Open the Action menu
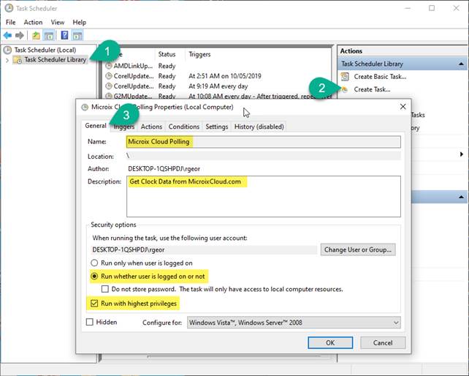Screen dimensions: 469x376 coord(33,23)
